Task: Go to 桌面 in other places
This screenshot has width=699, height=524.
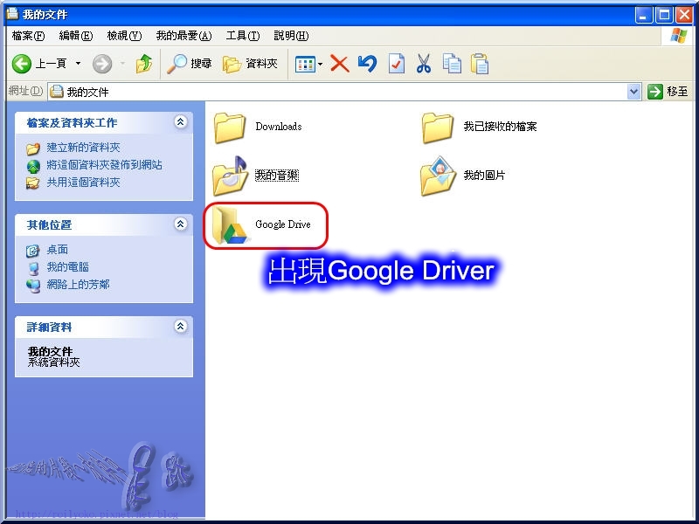Action: [58, 250]
